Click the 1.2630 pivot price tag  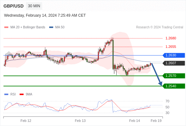coord(174,55)
